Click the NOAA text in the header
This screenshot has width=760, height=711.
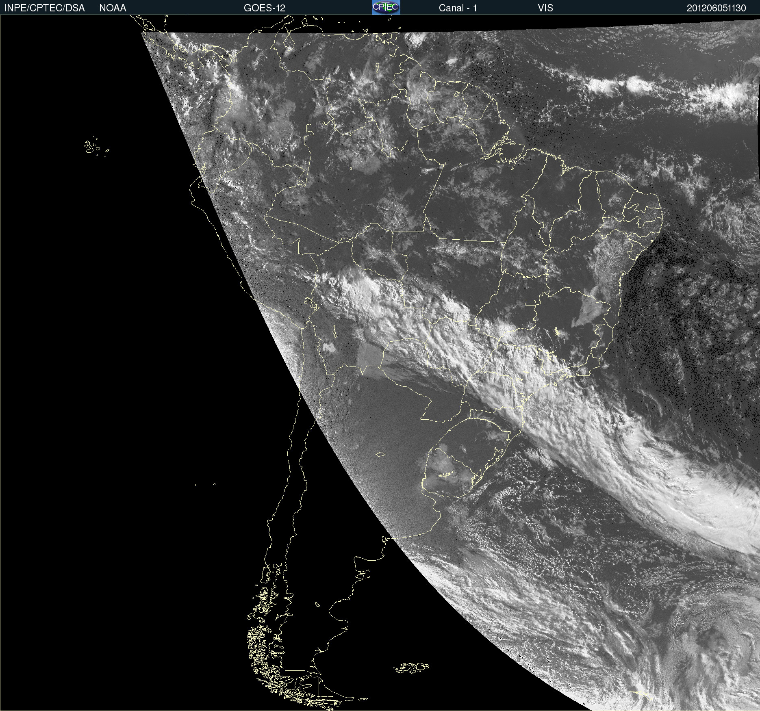tap(113, 8)
